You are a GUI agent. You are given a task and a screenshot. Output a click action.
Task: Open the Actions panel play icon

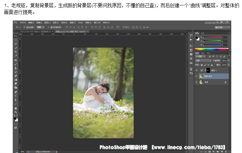pos(191,40)
